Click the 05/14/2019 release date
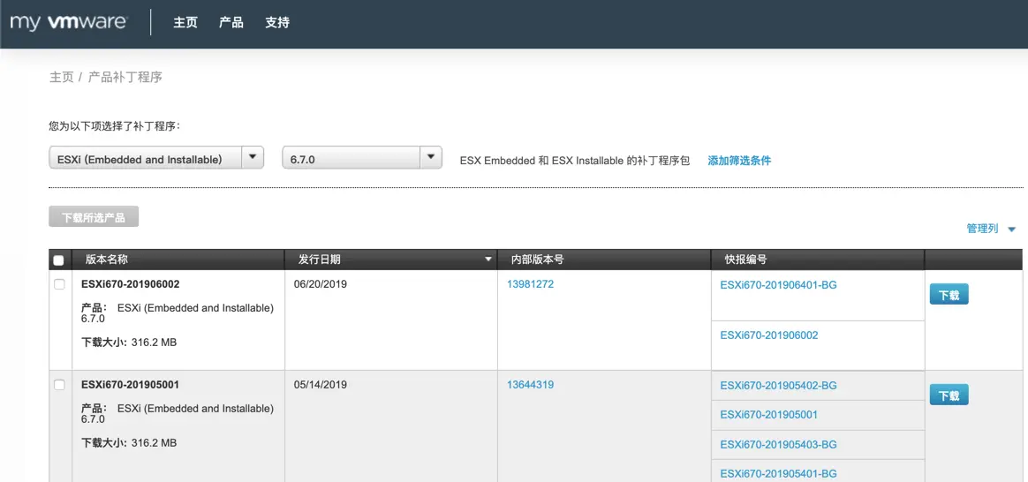This screenshot has width=1028, height=482. pos(321,384)
